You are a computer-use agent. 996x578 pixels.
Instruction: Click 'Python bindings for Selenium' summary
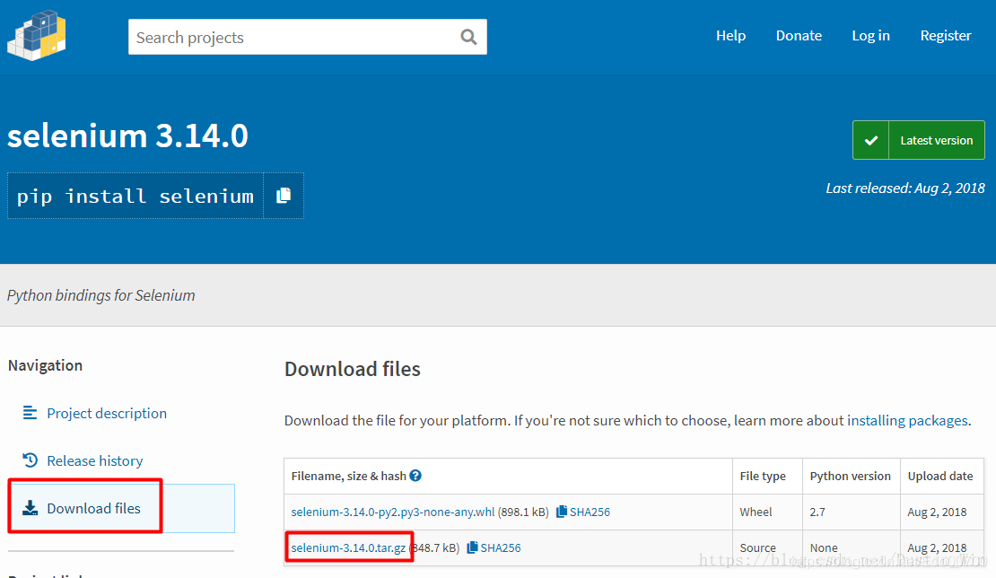point(101,295)
